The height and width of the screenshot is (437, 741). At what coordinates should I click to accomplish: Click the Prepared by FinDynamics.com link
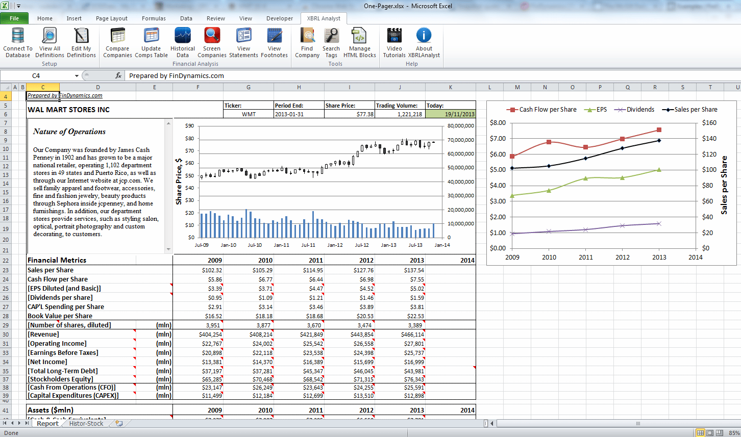(65, 95)
